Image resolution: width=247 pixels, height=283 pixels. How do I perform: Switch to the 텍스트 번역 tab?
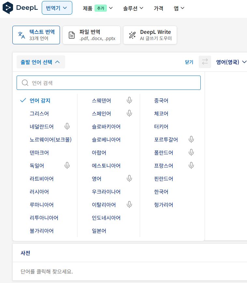pos(36,35)
